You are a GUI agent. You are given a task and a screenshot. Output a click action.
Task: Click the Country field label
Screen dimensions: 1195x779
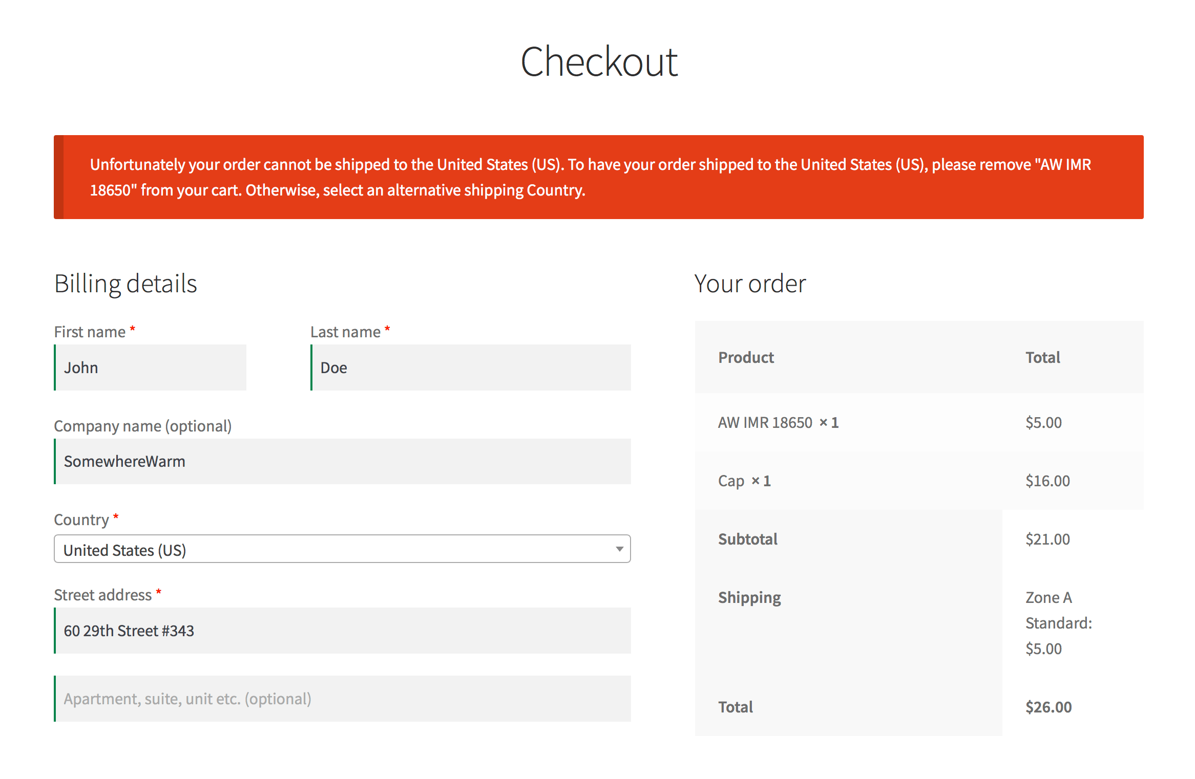click(81, 520)
